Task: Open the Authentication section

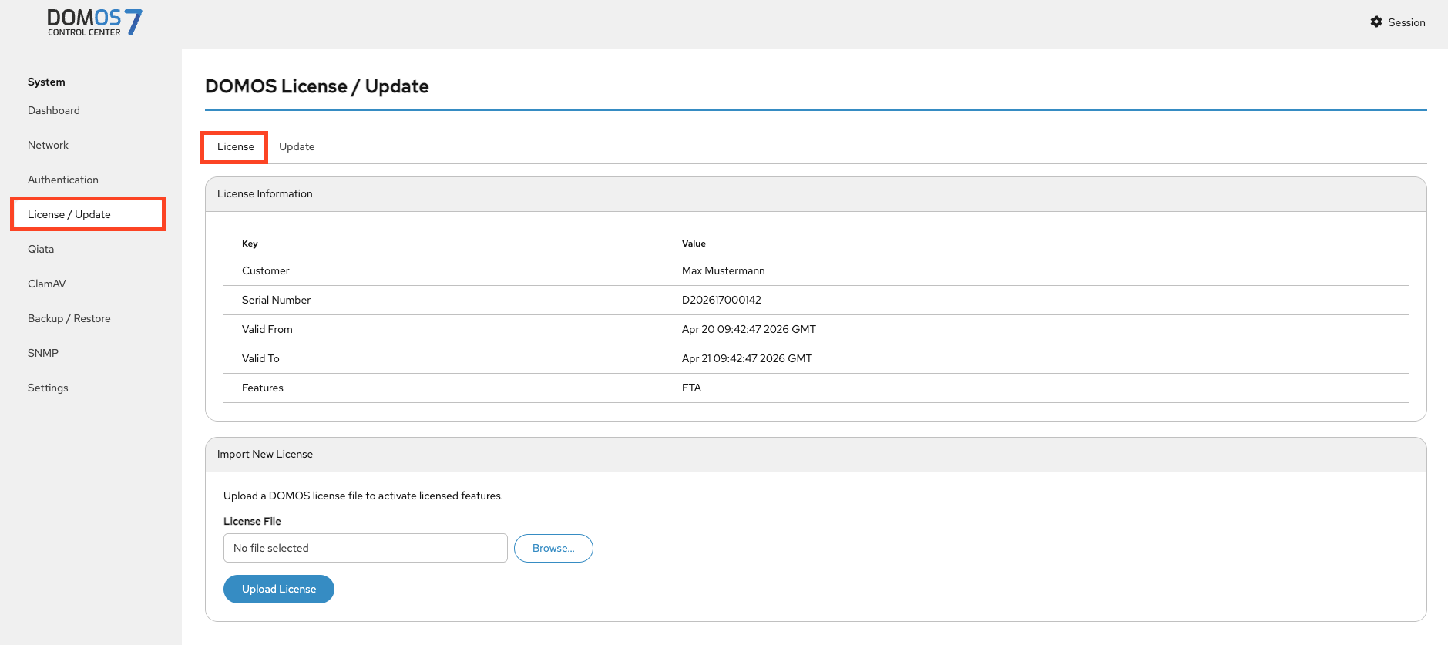Action: 63,180
